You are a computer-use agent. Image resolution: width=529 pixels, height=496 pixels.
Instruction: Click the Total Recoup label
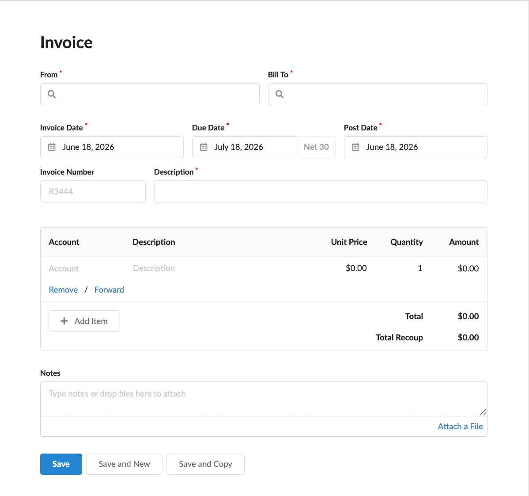[399, 338]
